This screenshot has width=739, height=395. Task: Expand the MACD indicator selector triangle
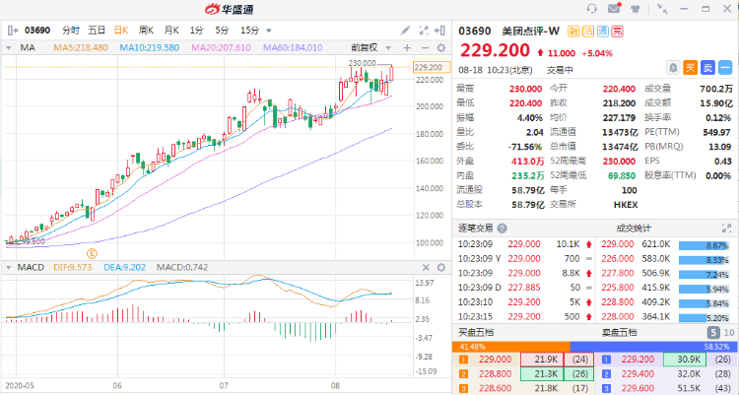point(9,268)
